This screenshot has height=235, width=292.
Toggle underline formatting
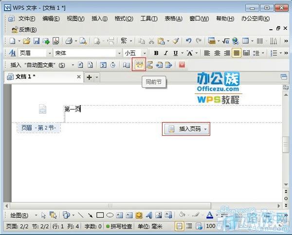pyautogui.click(x=176, y=53)
